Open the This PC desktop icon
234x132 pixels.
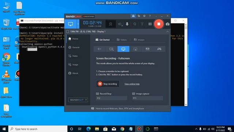6,7
